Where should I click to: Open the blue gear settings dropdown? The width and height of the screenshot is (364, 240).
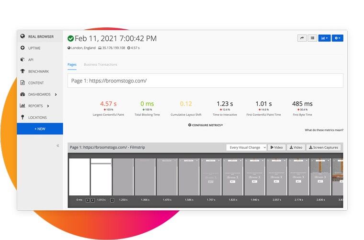338,38
